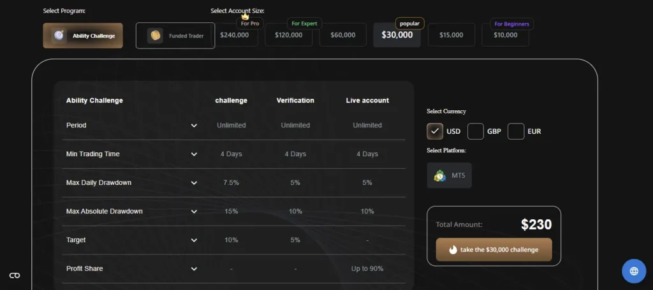Choose the $10,000 account size
Viewport: 653px width, 290px height.
[x=506, y=35]
